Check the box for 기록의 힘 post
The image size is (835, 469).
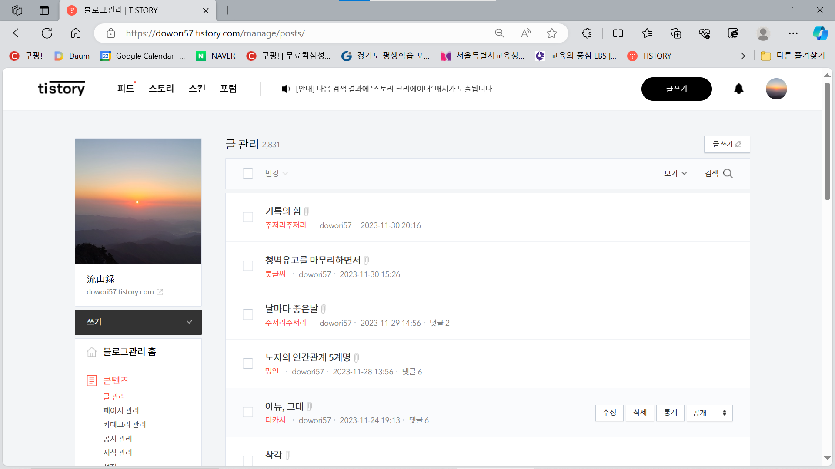(x=248, y=217)
